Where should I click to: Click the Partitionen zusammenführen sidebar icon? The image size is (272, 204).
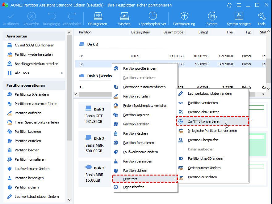(x=10, y=104)
